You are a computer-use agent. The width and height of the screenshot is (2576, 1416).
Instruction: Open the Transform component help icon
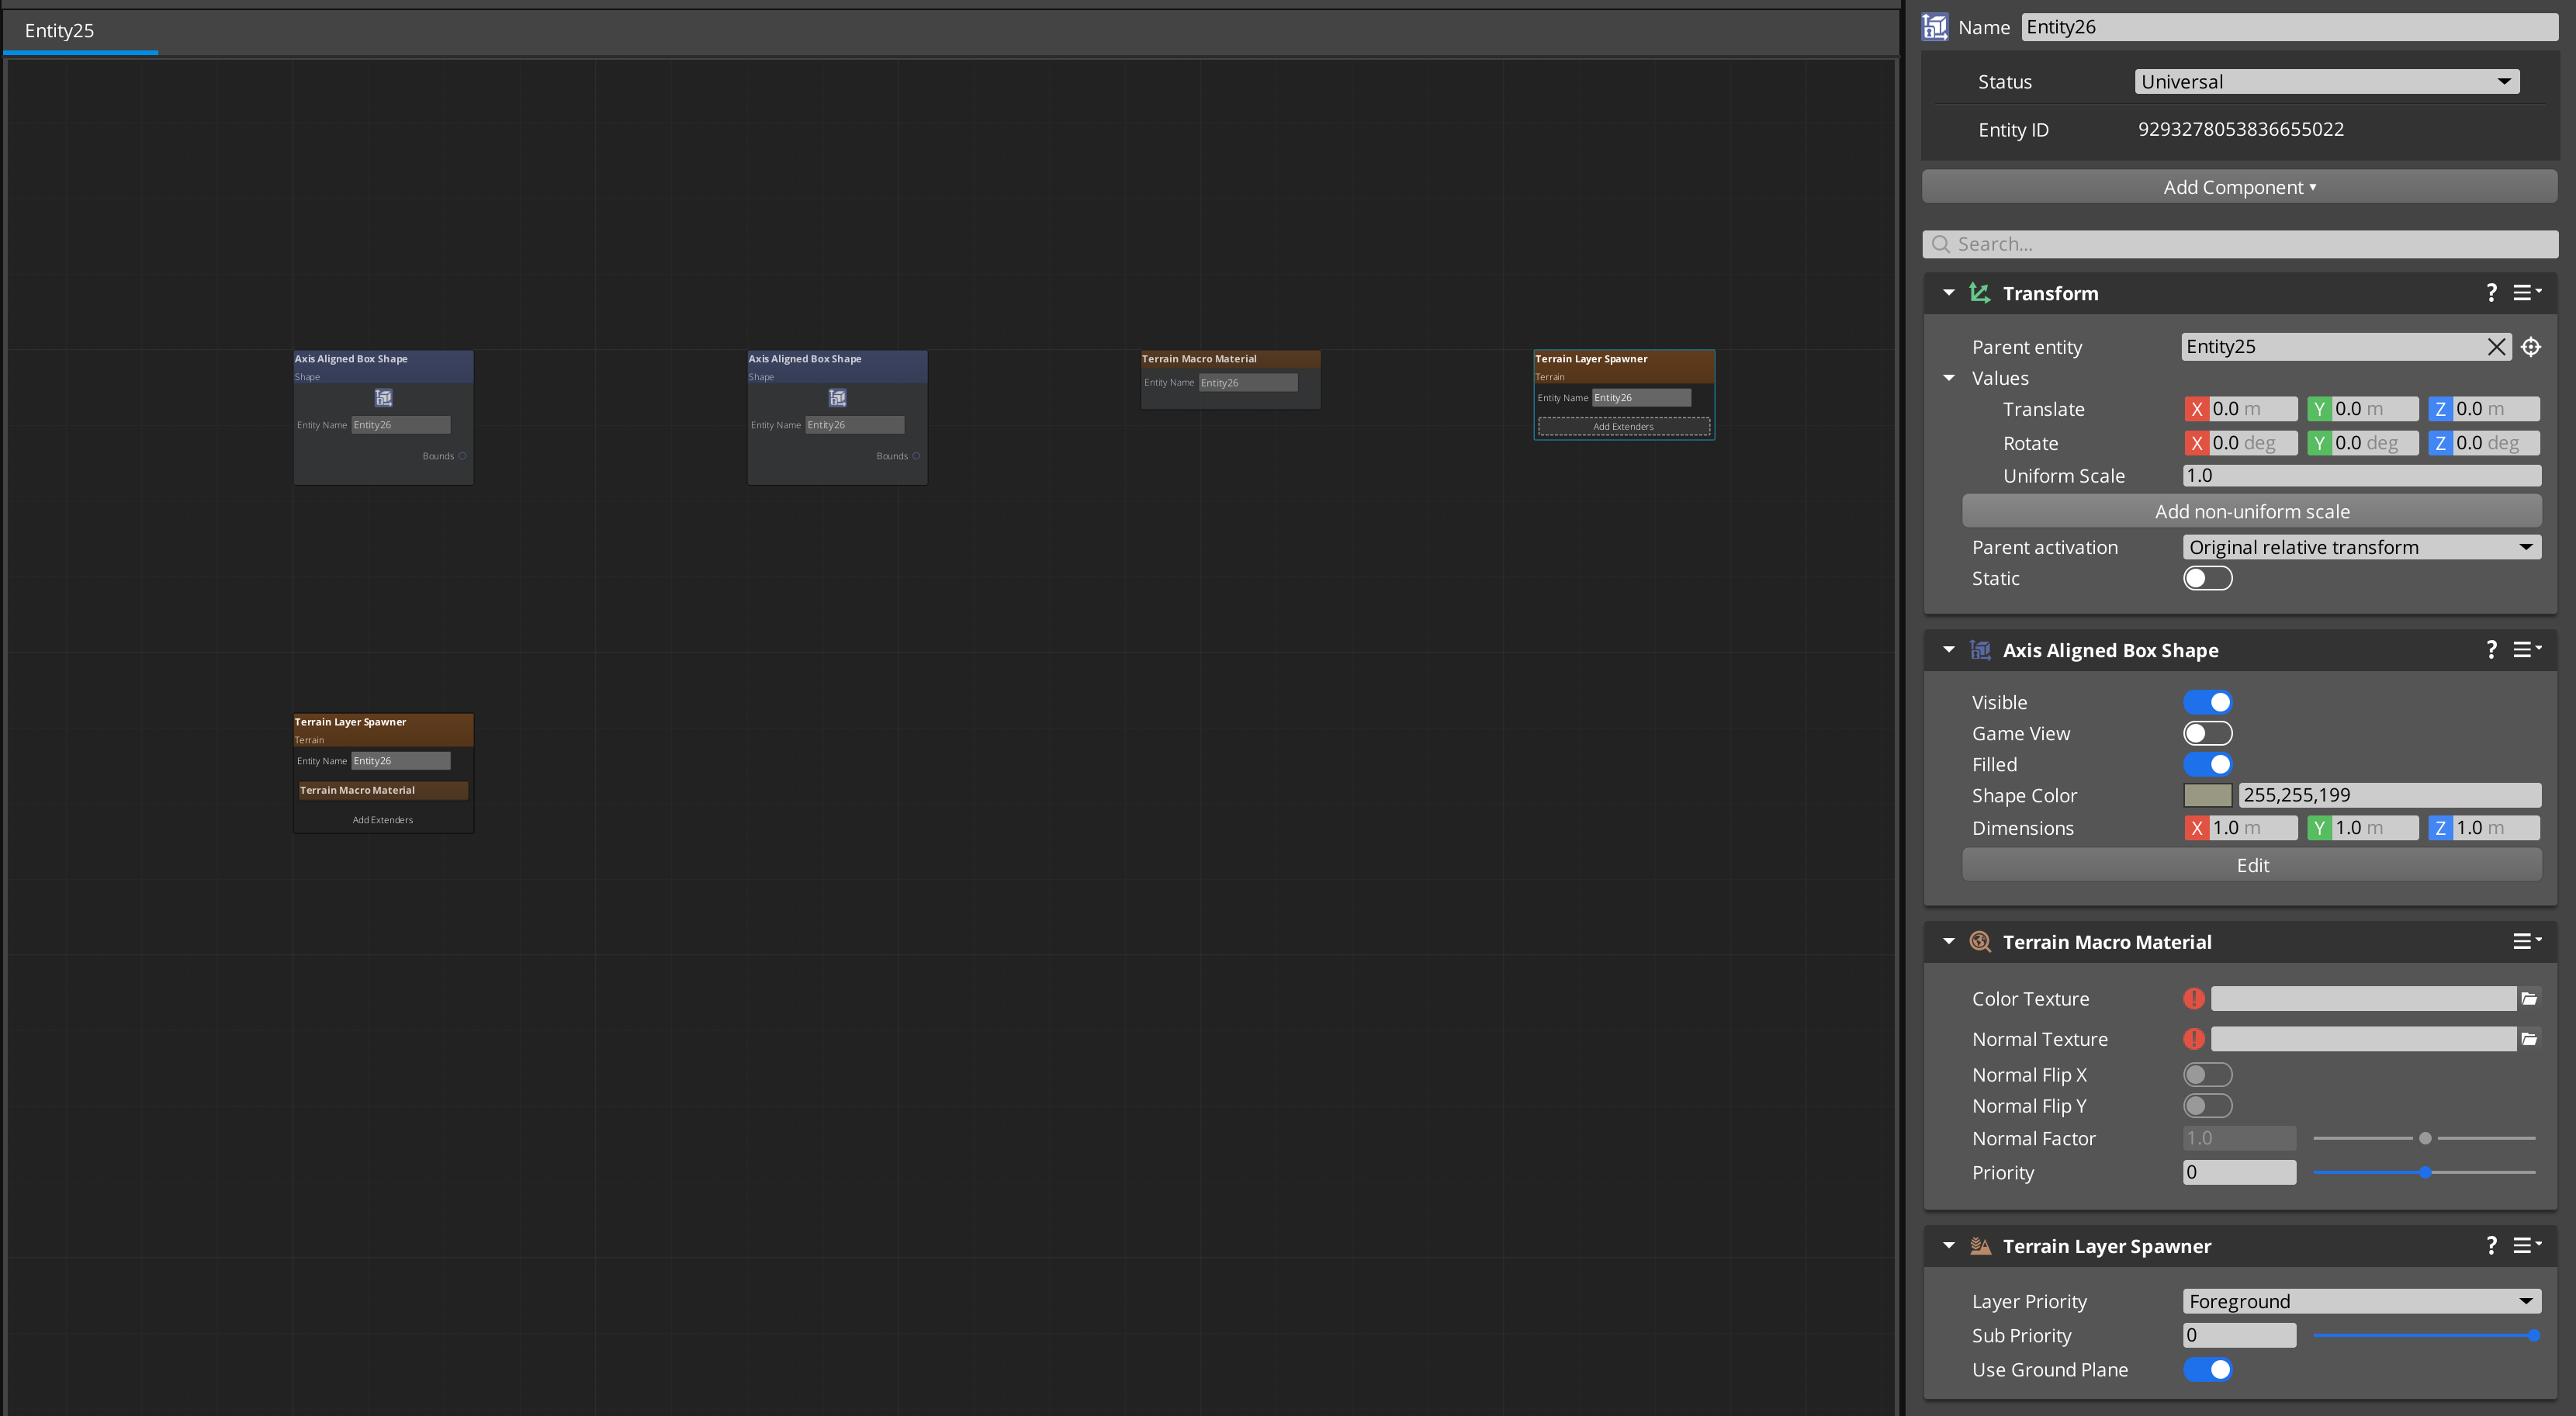[x=2491, y=292]
